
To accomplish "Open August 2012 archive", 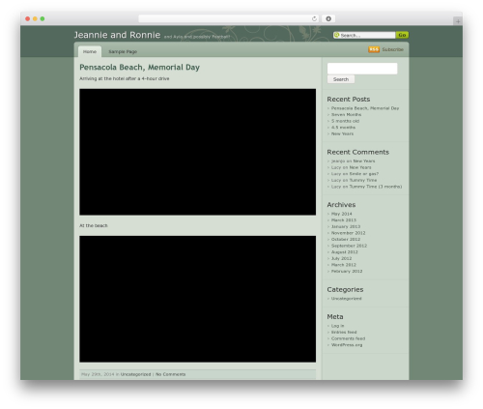I will click(344, 252).
